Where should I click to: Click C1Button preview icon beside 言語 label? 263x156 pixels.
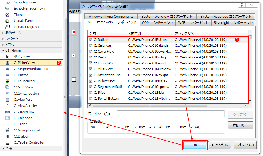click(x=93, y=127)
